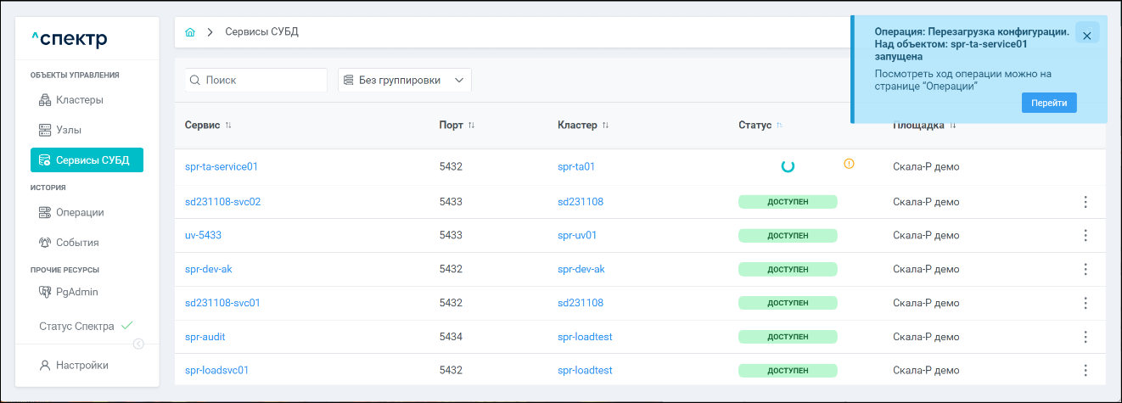
Task: Close the operation notification popup
Action: pyautogui.click(x=1086, y=36)
